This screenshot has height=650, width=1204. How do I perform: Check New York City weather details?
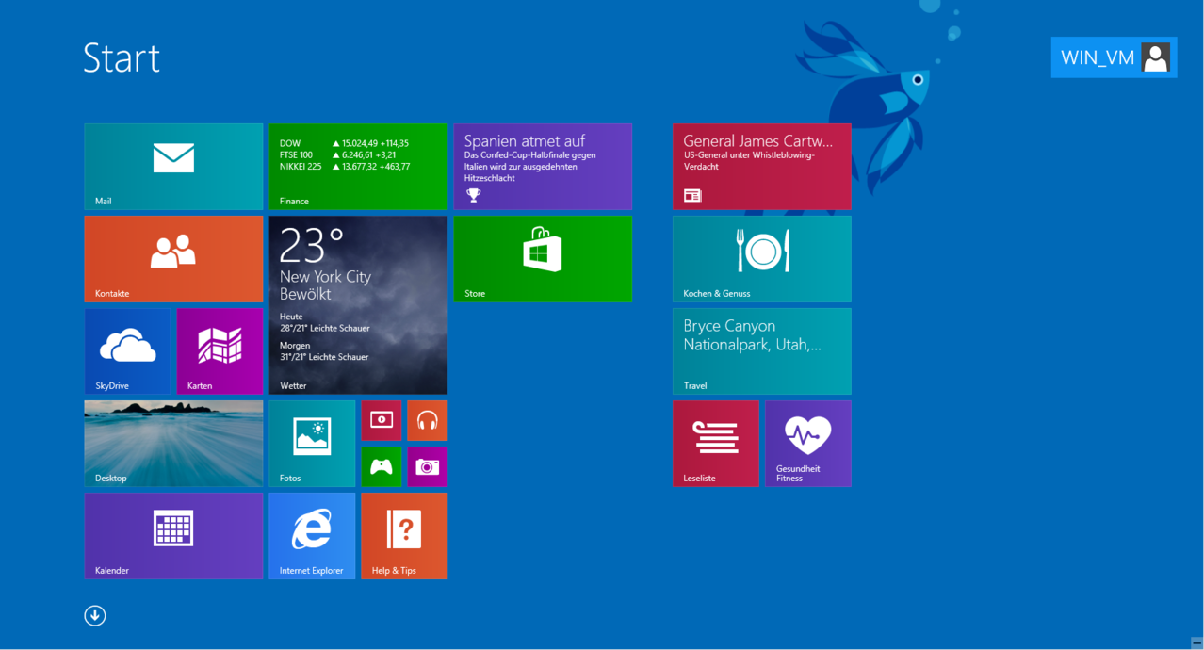click(358, 304)
